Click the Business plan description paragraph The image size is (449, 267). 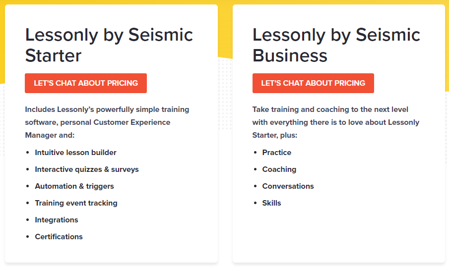[x=335, y=122]
